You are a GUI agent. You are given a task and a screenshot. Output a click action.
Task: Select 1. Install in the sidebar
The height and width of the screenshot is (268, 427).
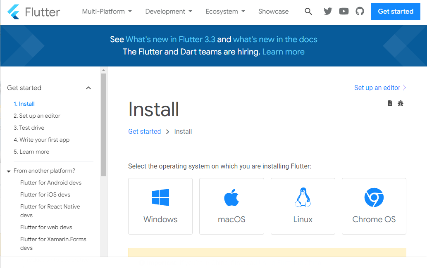click(24, 104)
